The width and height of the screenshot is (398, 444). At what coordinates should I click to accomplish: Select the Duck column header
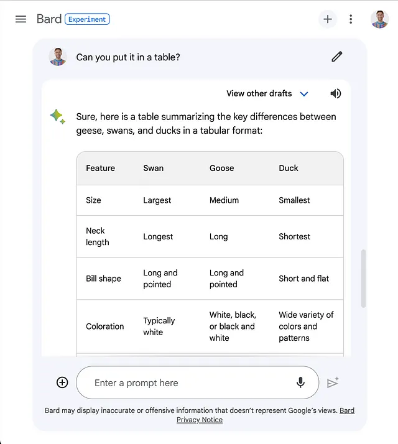pos(289,168)
